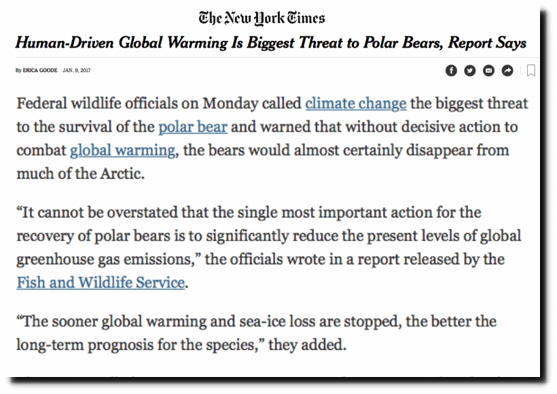Click Report Says in the headline
This screenshot has width=557, height=394.
487,43
